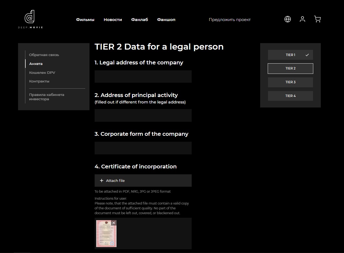
Task: Switch to the TIER 2 step
Action: click(x=290, y=68)
